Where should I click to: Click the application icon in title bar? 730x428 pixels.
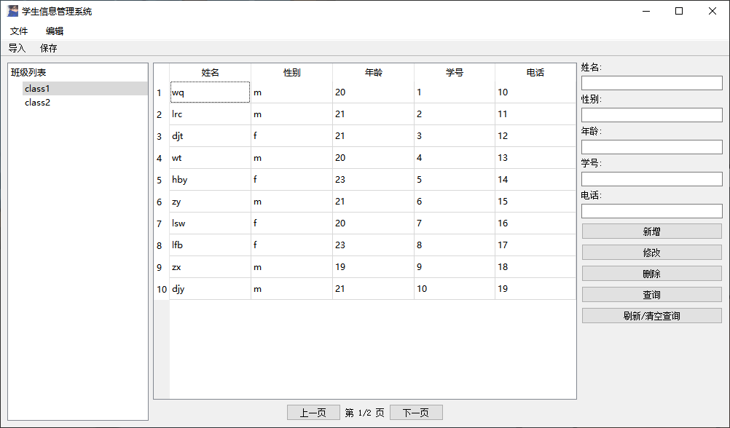12,11
